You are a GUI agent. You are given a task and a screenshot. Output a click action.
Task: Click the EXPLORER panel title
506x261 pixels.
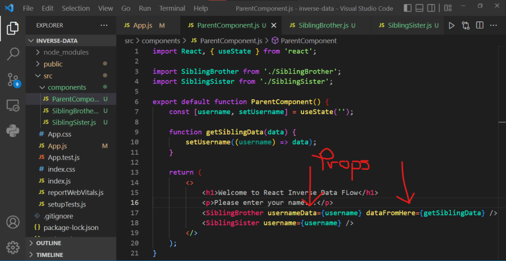click(49, 25)
